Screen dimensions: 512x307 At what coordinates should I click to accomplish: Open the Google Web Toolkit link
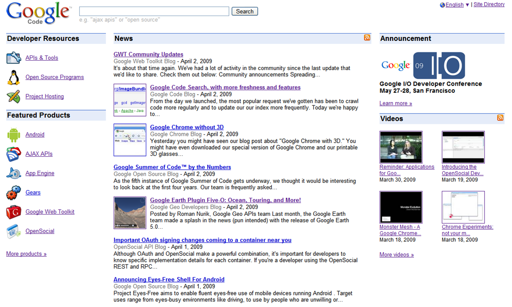click(50, 212)
